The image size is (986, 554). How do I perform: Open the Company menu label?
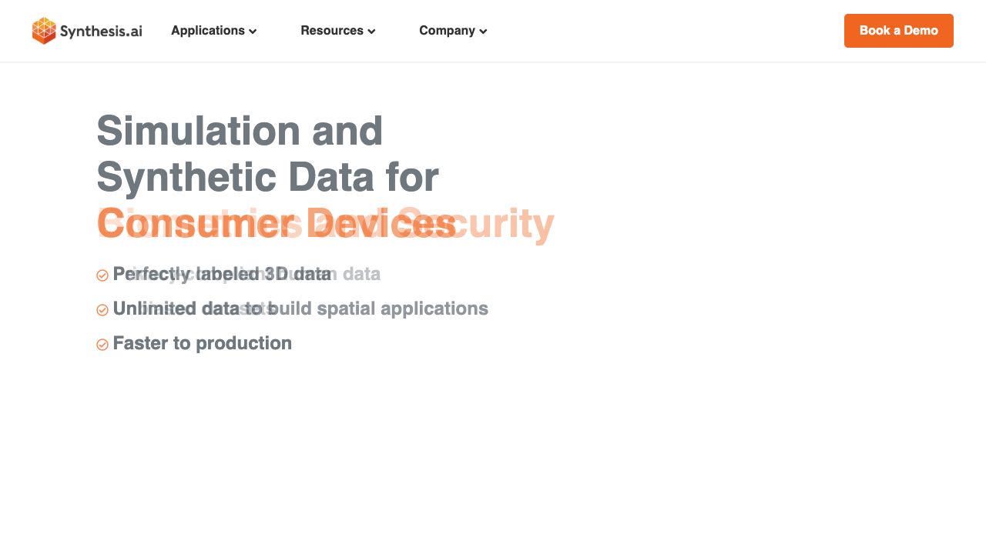447,31
